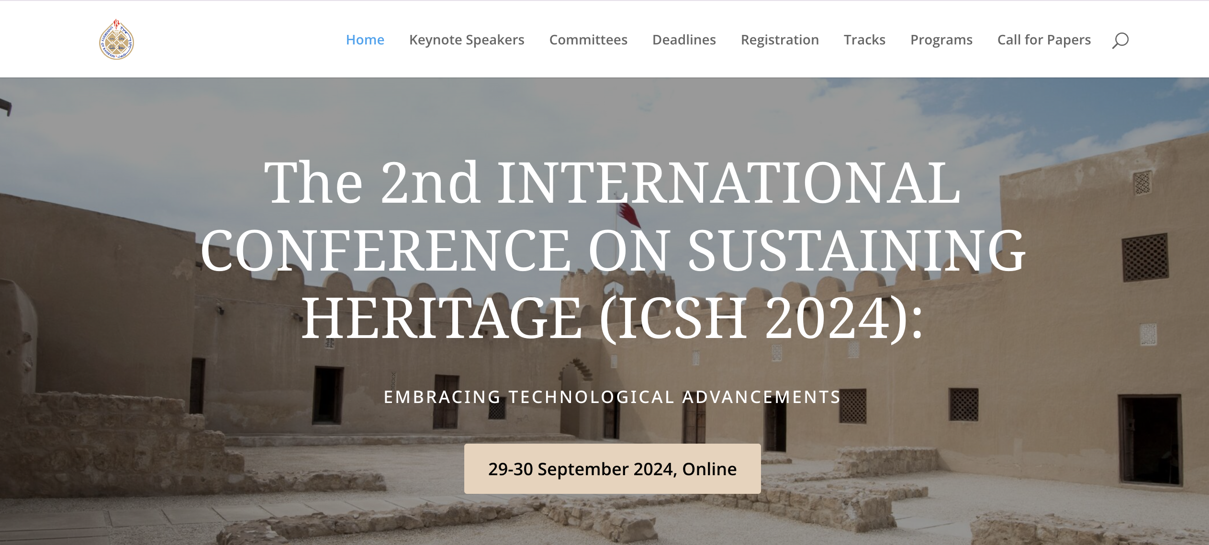Open the search magnifier icon

pyautogui.click(x=1120, y=40)
